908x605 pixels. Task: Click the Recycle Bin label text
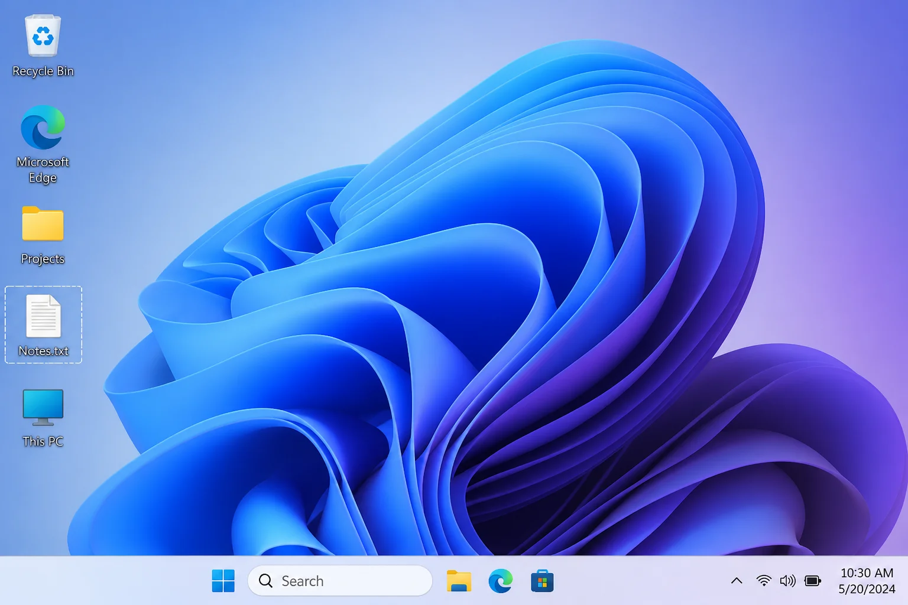click(x=43, y=71)
